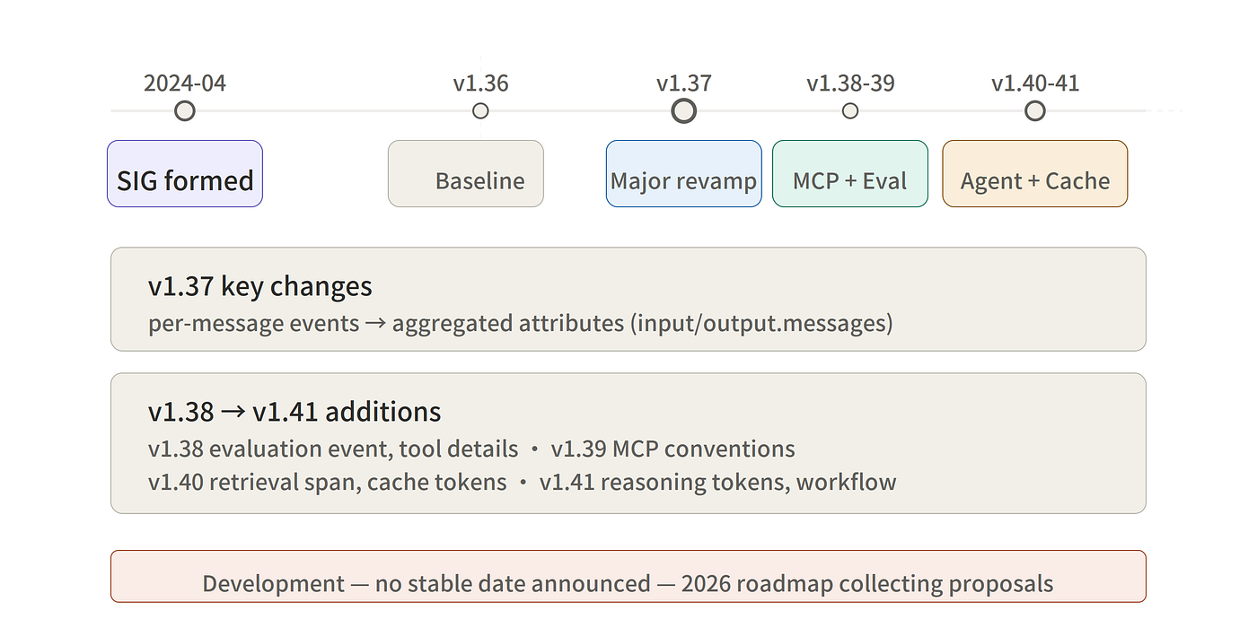Viewport: 1257px width, 628px height.
Task: Select the v1.38-39 timeline marker dot
Action: coord(850,111)
